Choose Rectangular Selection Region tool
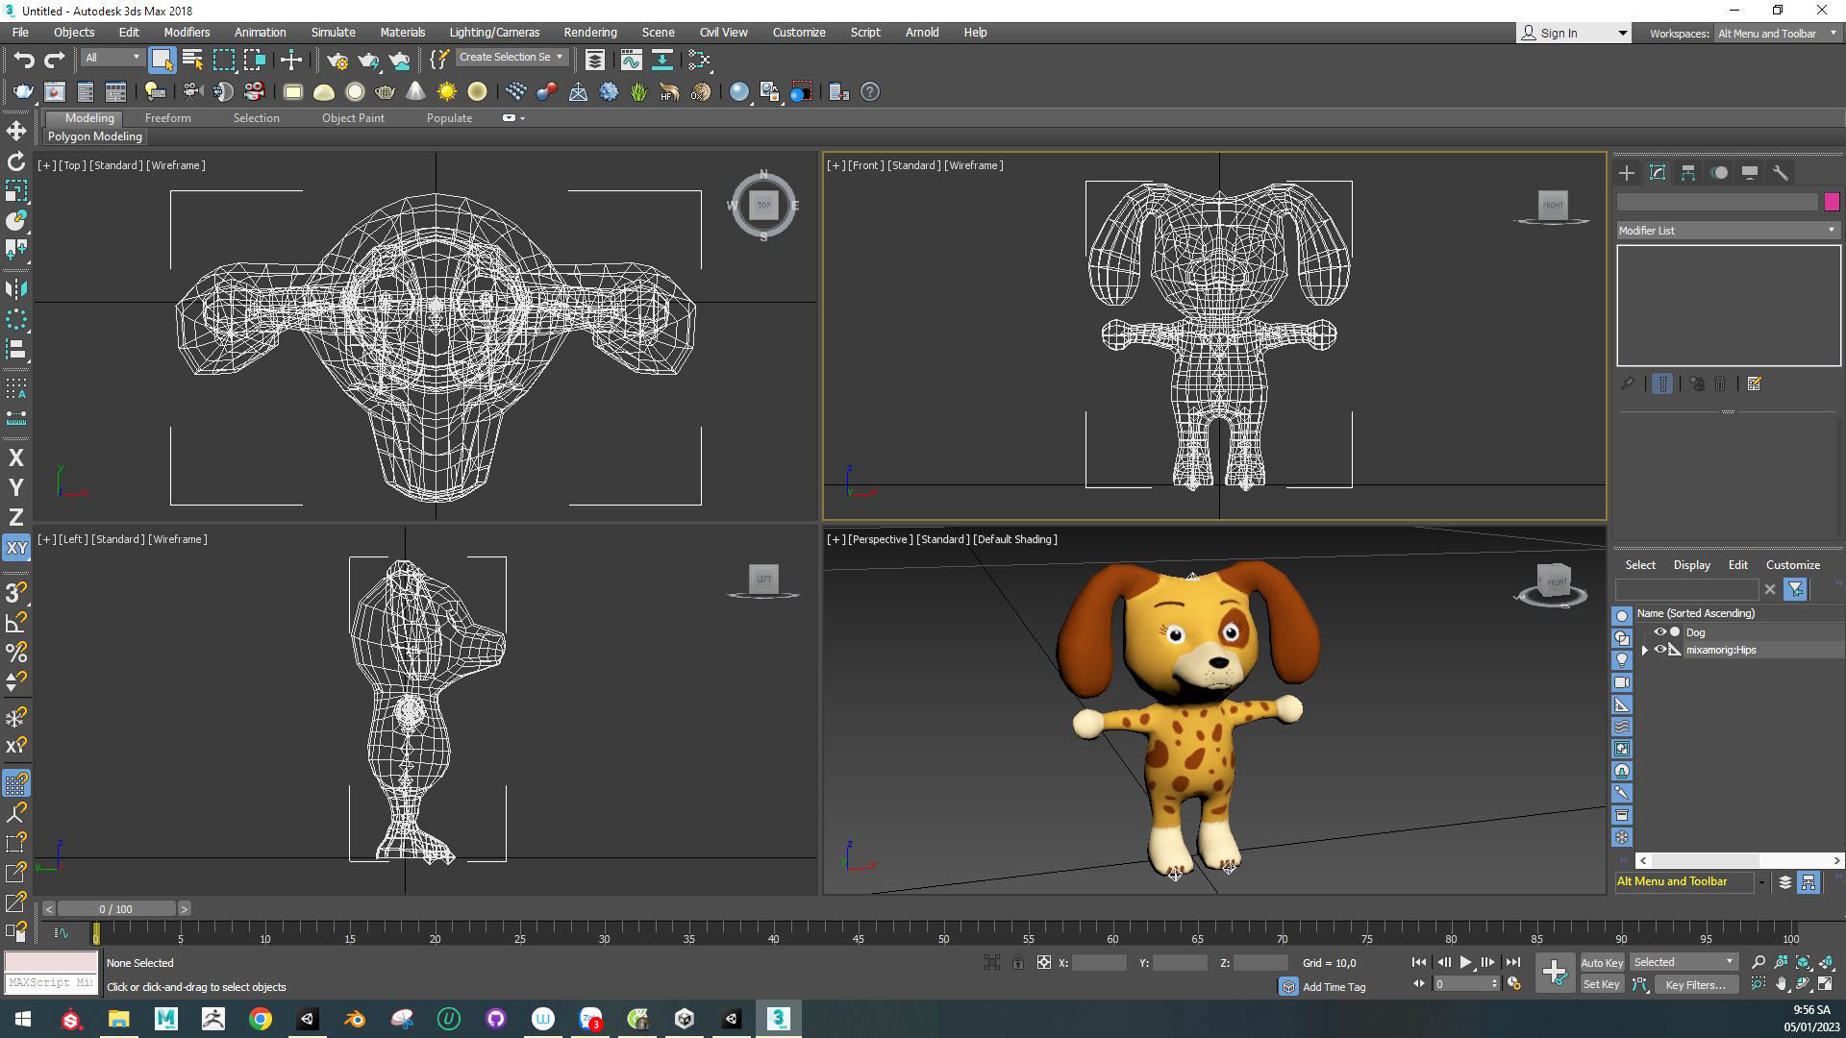The height and width of the screenshot is (1038, 1846). tap(223, 60)
